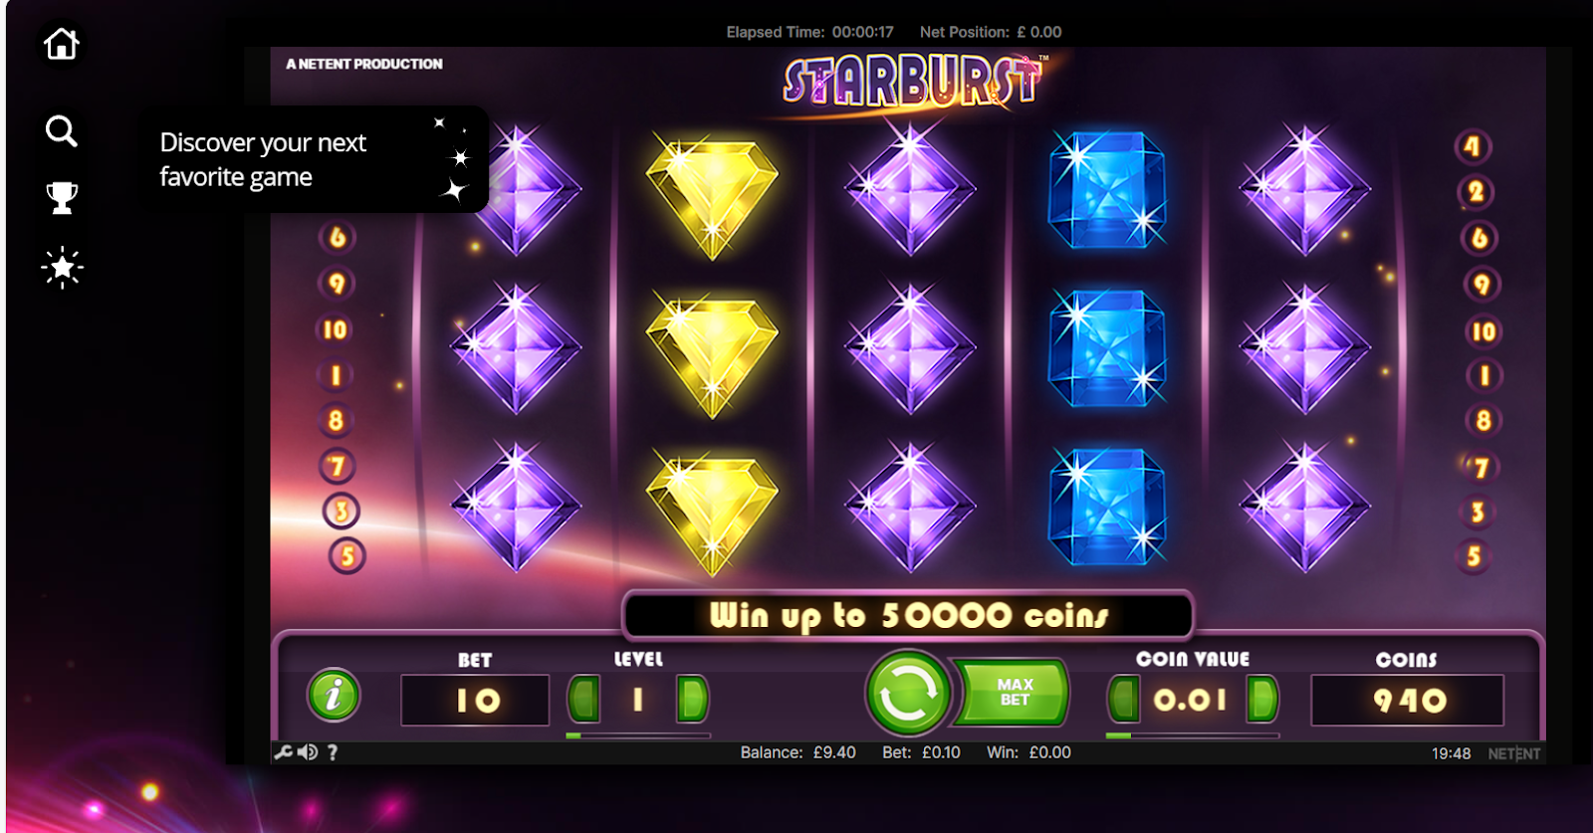Image resolution: width=1593 pixels, height=833 pixels.
Task: Select payline 10 indicator on right side
Action: (1483, 331)
